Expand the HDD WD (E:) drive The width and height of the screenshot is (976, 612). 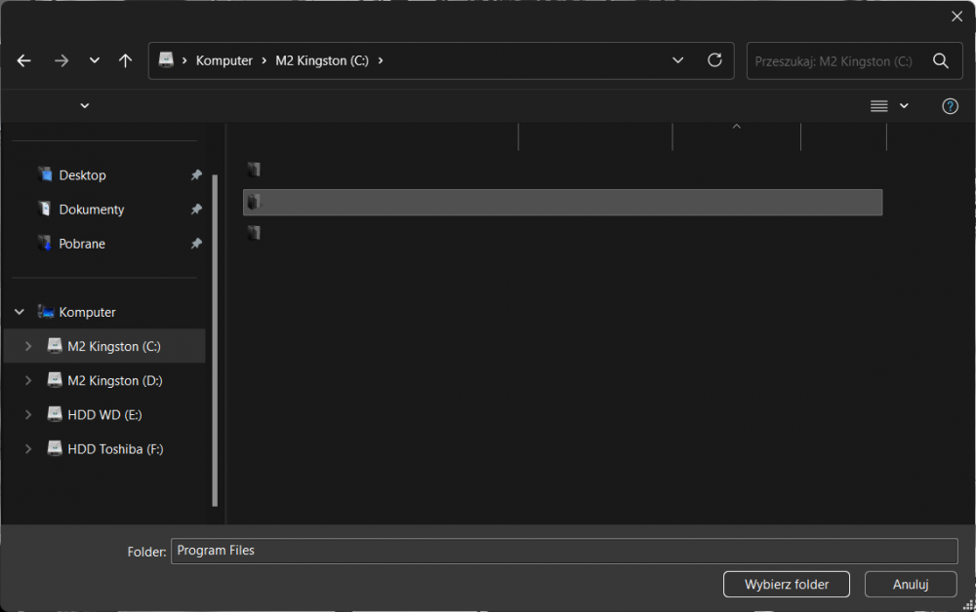tap(28, 415)
